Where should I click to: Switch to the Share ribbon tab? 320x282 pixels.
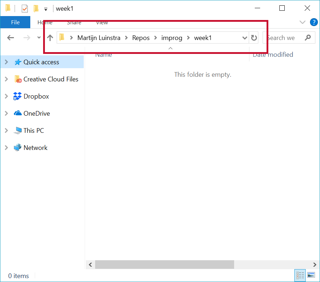(74, 22)
